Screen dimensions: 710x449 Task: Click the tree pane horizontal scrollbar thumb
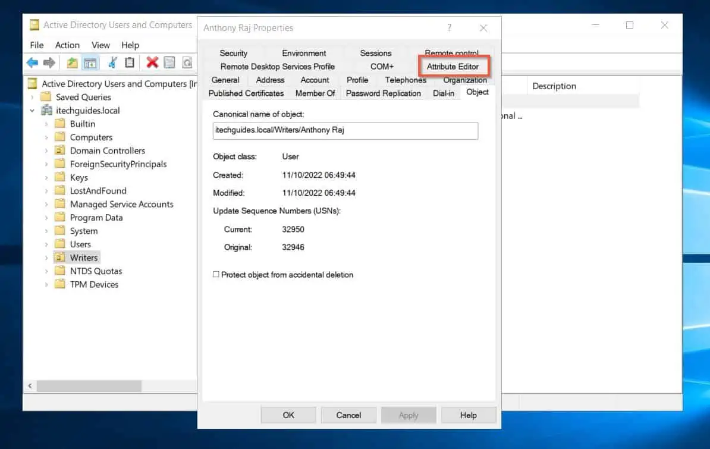89,386
